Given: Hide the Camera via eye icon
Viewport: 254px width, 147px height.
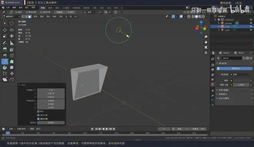Looking at the screenshot, I should click(251, 23).
